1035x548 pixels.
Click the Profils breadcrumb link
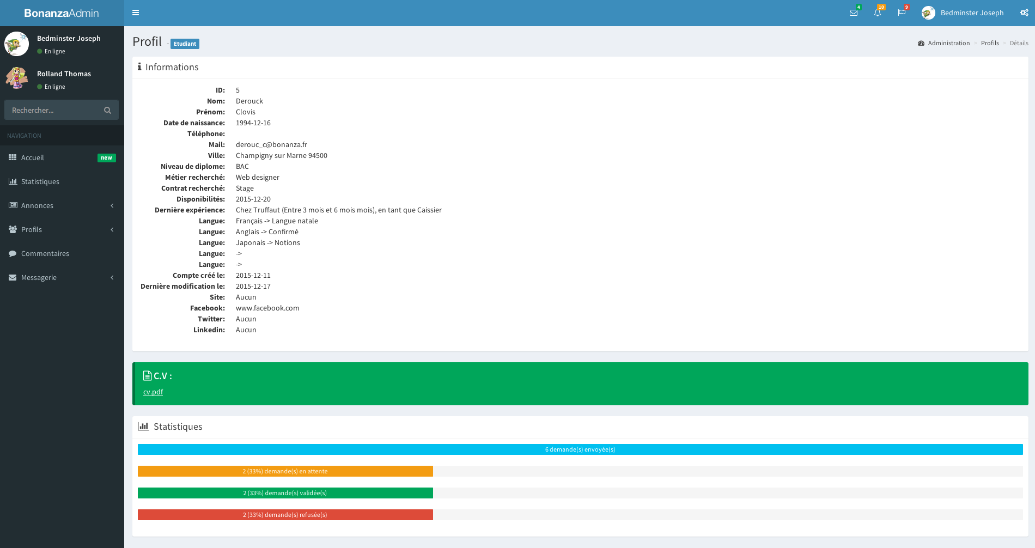point(990,43)
